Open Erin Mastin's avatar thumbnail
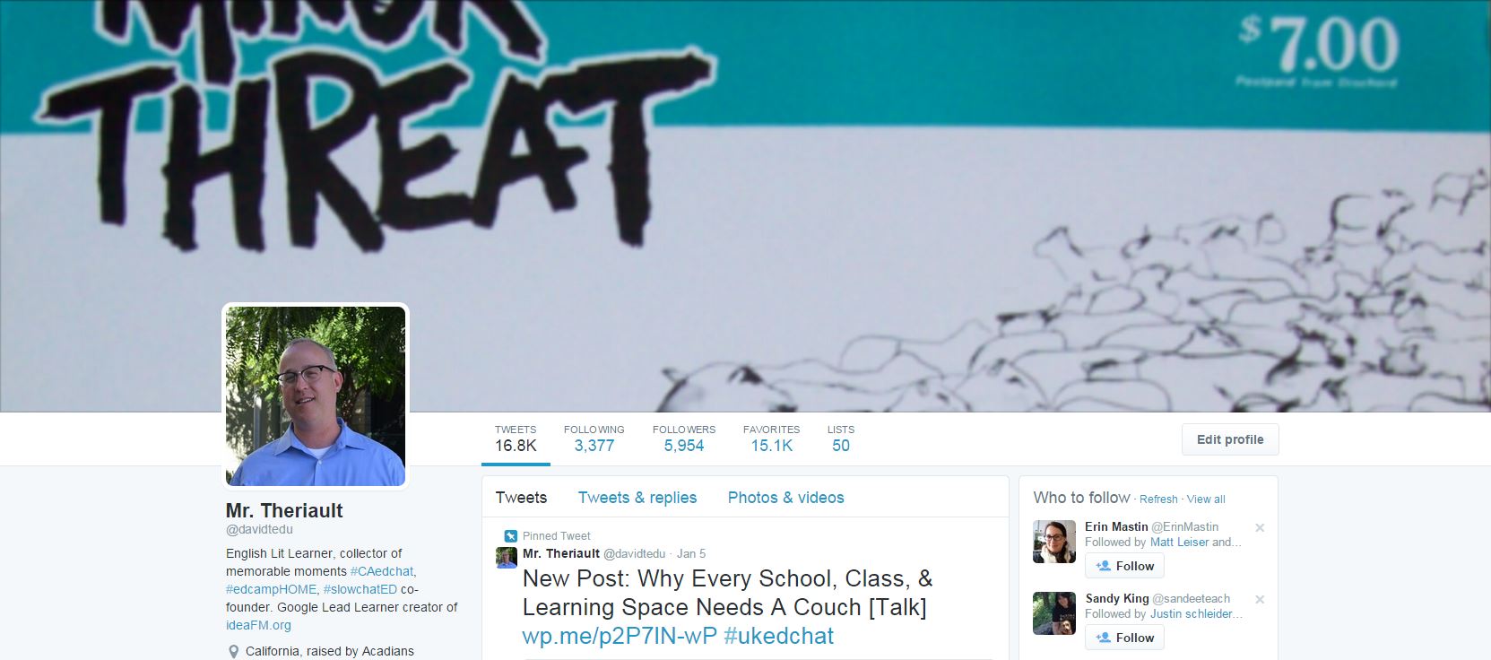The width and height of the screenshot is (1491, 660). tap(1054, 542)
